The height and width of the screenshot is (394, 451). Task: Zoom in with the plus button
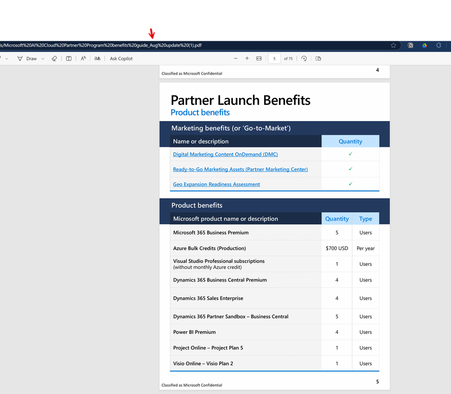click(247, 58)
